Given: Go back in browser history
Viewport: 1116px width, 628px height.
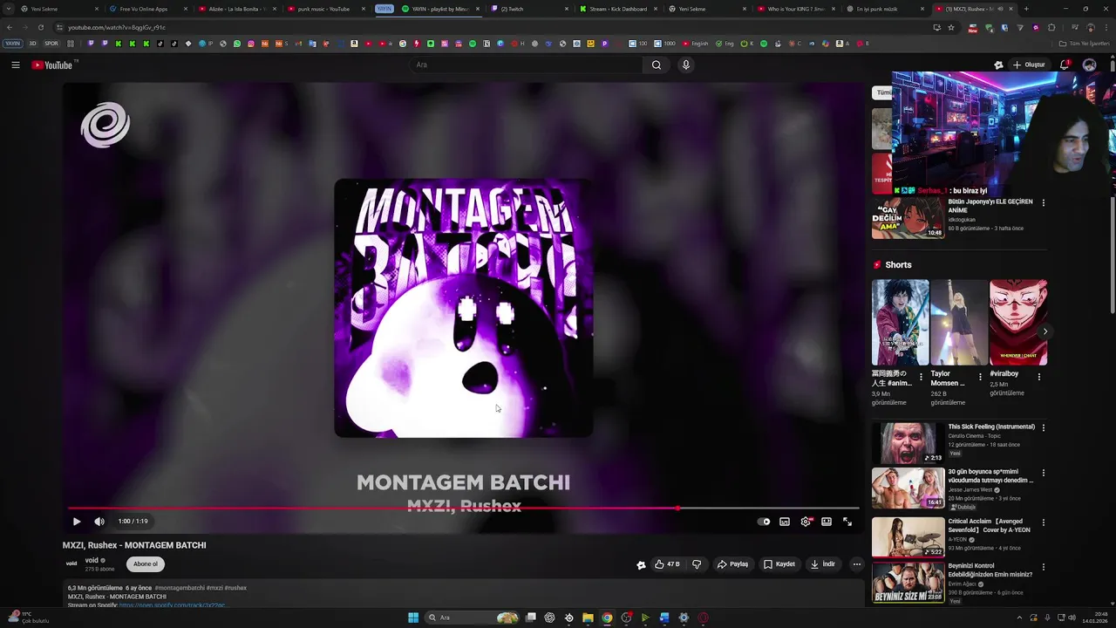Looking at the screenshot, I should point(9,27).
